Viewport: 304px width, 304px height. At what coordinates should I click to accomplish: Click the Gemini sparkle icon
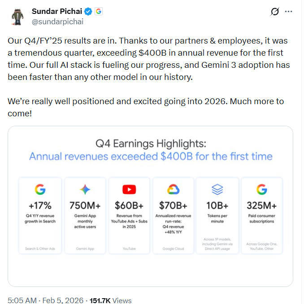point(85,189)
